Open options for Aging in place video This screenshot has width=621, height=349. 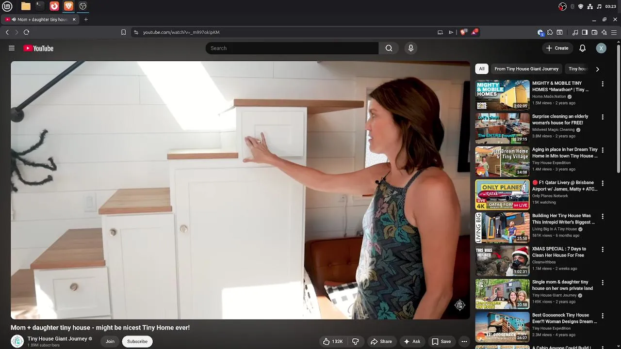pos(603,150)
